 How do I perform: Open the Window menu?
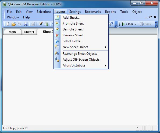pyautogui.click(x=13, y=17)
